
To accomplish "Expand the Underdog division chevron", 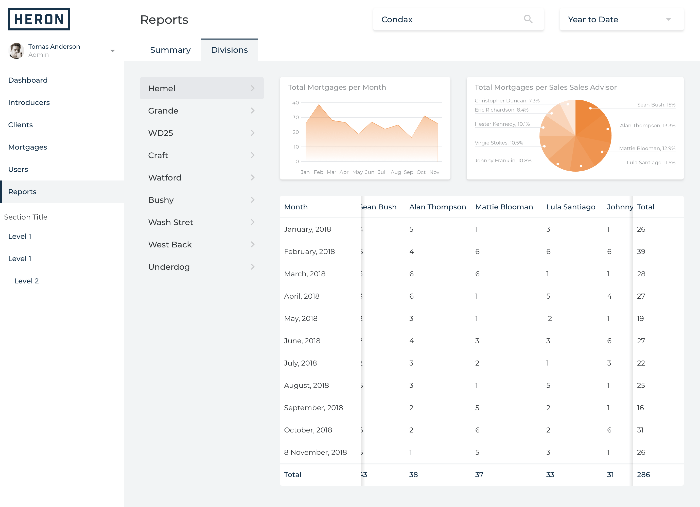I will tap(252, 267).
